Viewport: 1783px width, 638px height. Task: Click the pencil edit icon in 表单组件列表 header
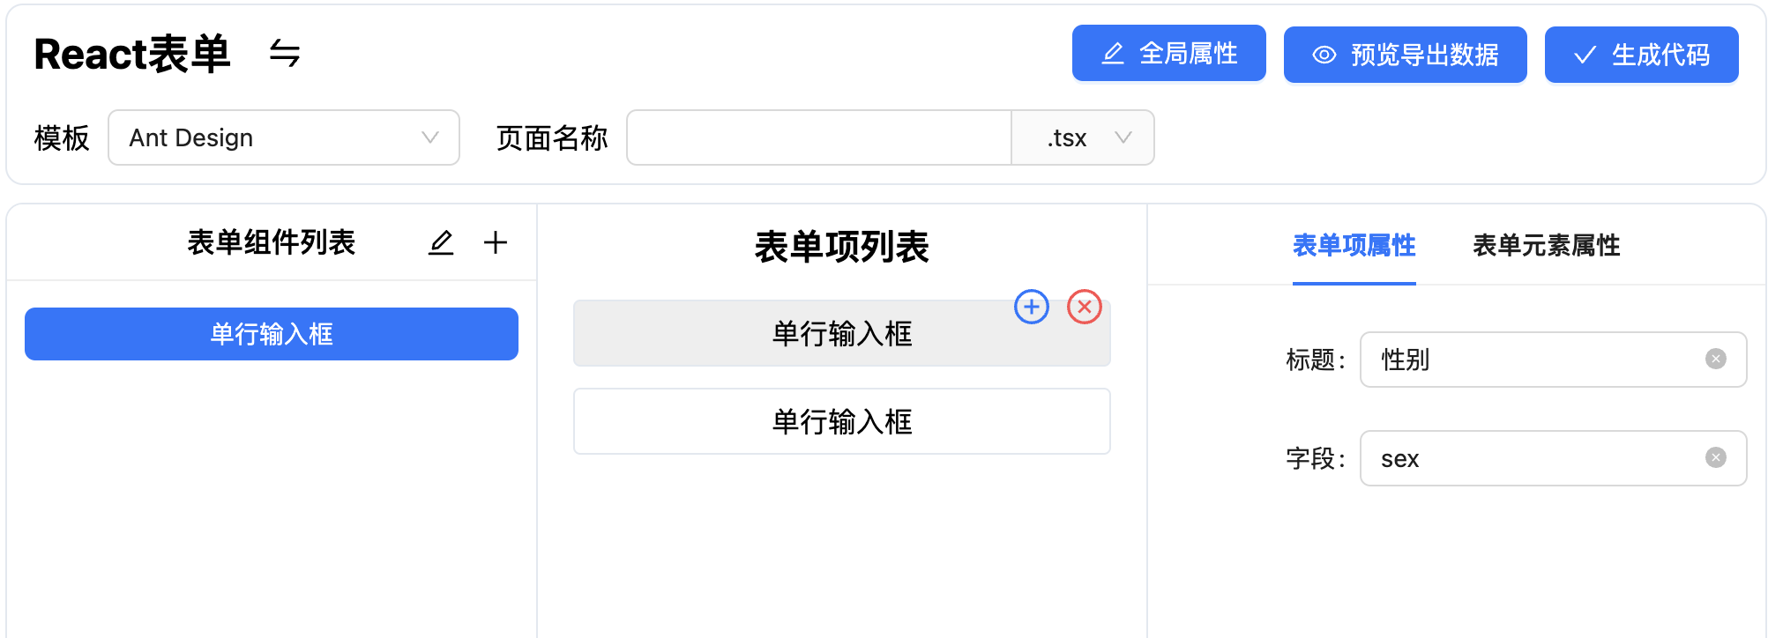pos(441,243)
